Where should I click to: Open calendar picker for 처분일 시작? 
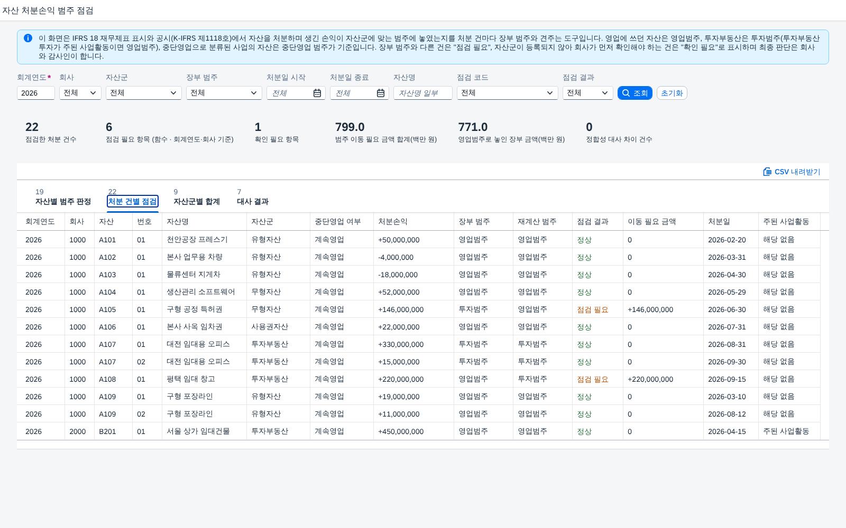click(x=317, y=93)
